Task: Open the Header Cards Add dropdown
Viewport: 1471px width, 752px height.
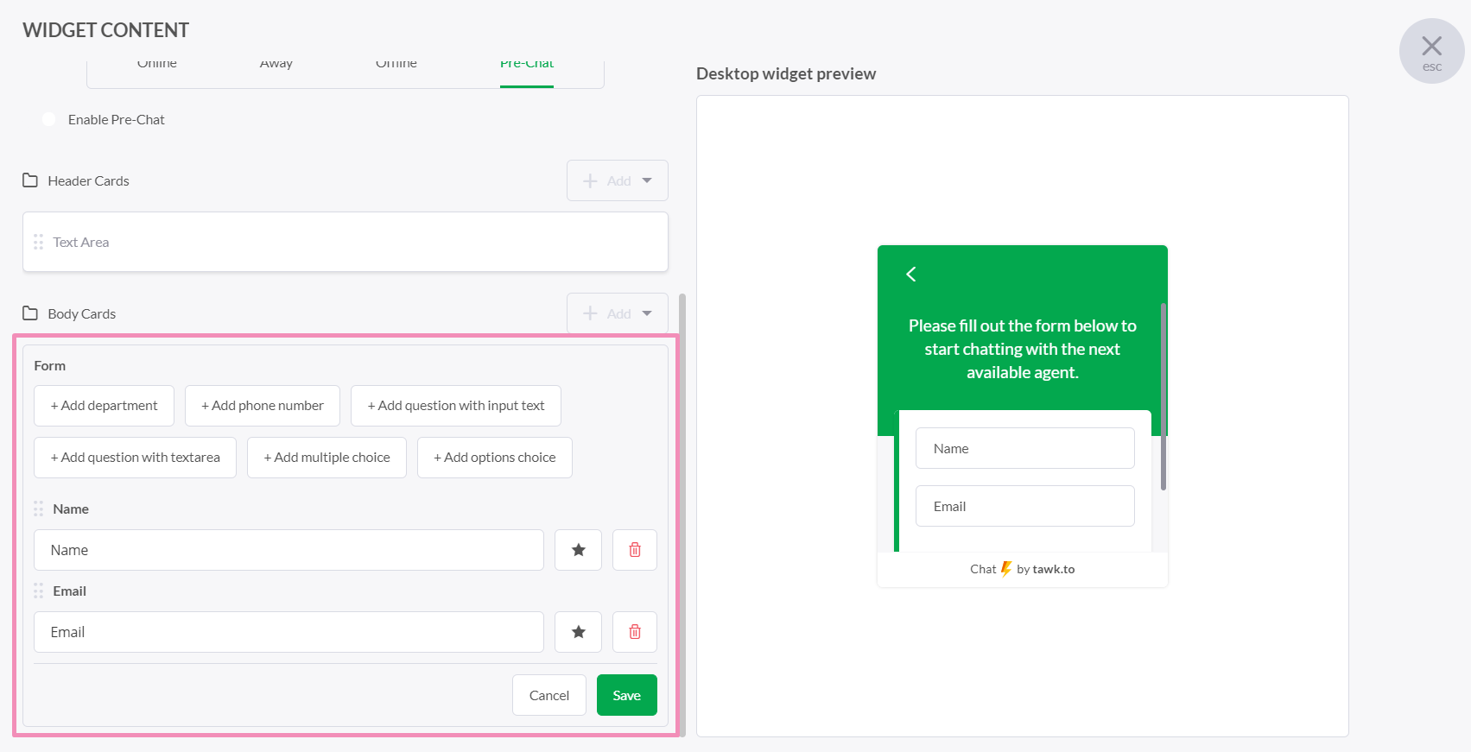Action: click(x=617, y=180)
